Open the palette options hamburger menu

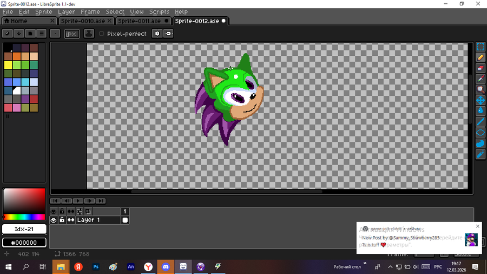41,33
